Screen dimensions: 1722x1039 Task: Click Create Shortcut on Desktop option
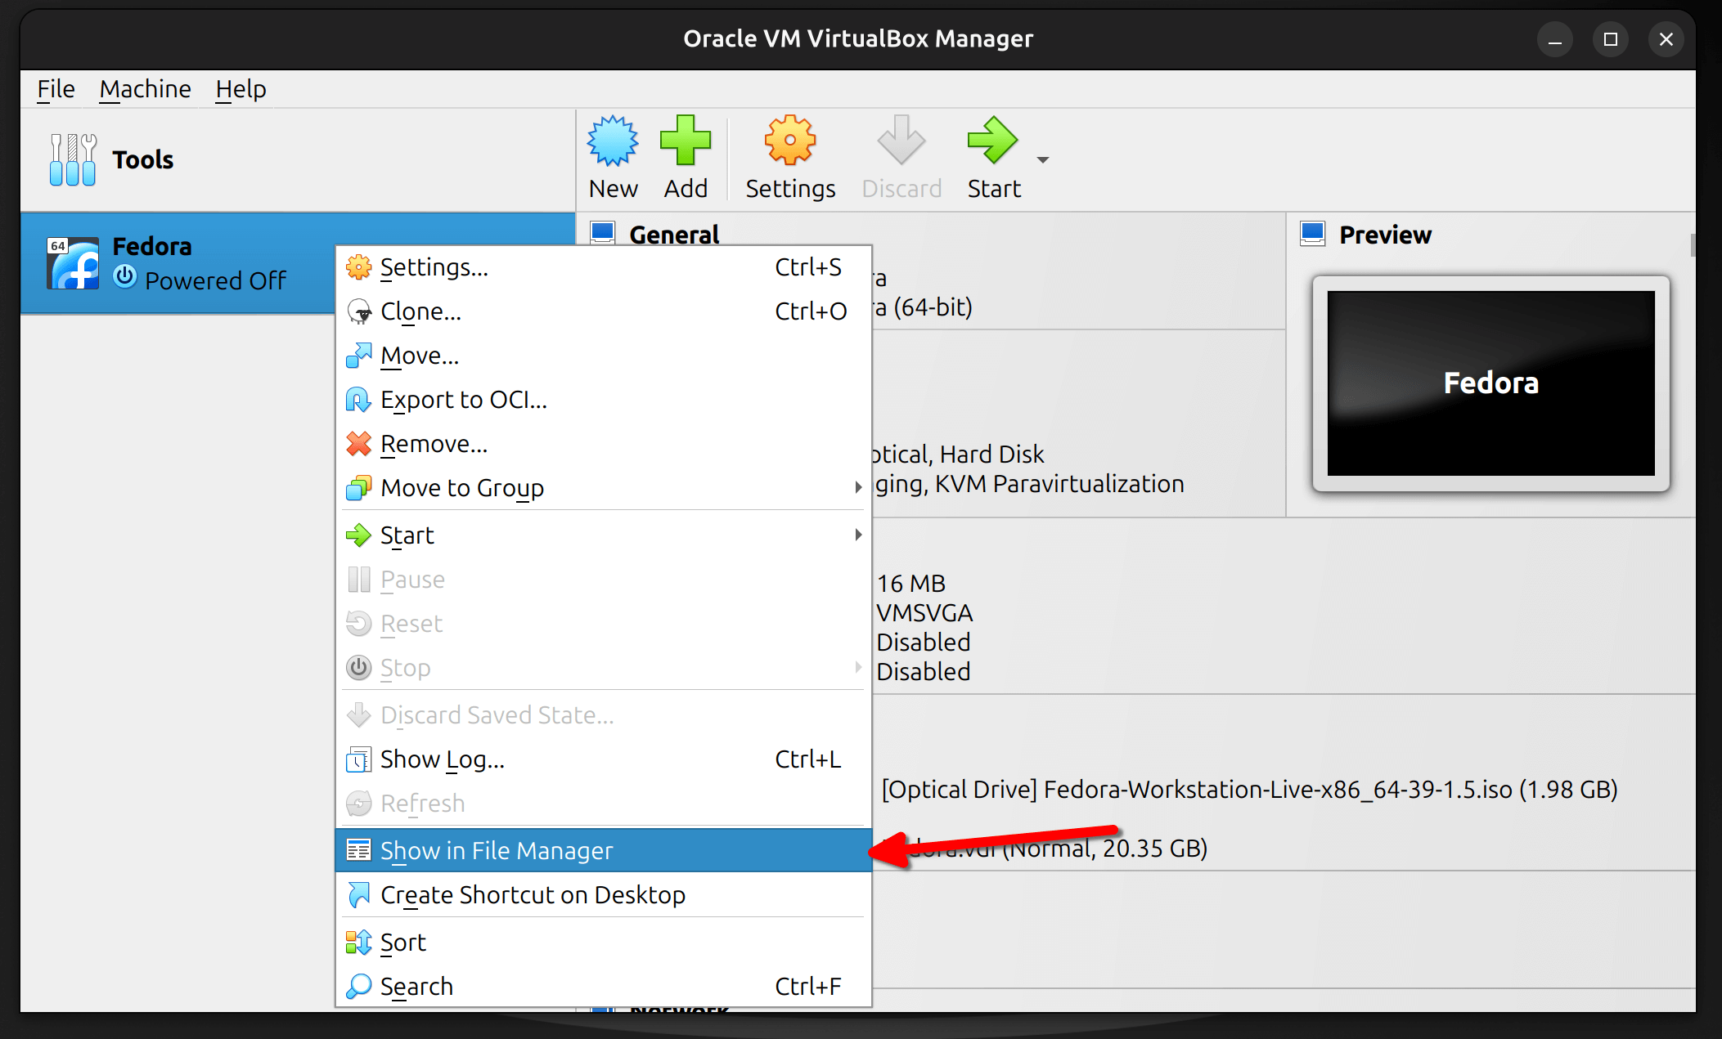[x=532, y=895]
